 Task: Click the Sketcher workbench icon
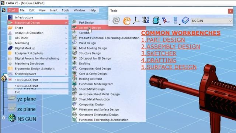[74, 32]
